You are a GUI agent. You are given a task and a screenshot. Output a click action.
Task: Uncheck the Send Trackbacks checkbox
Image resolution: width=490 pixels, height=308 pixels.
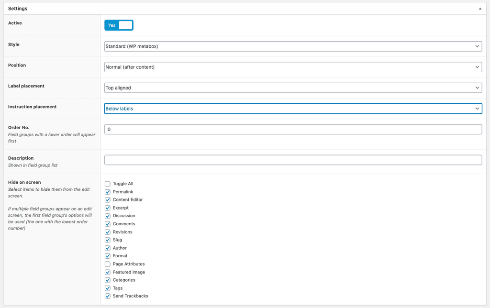point(108,296)
